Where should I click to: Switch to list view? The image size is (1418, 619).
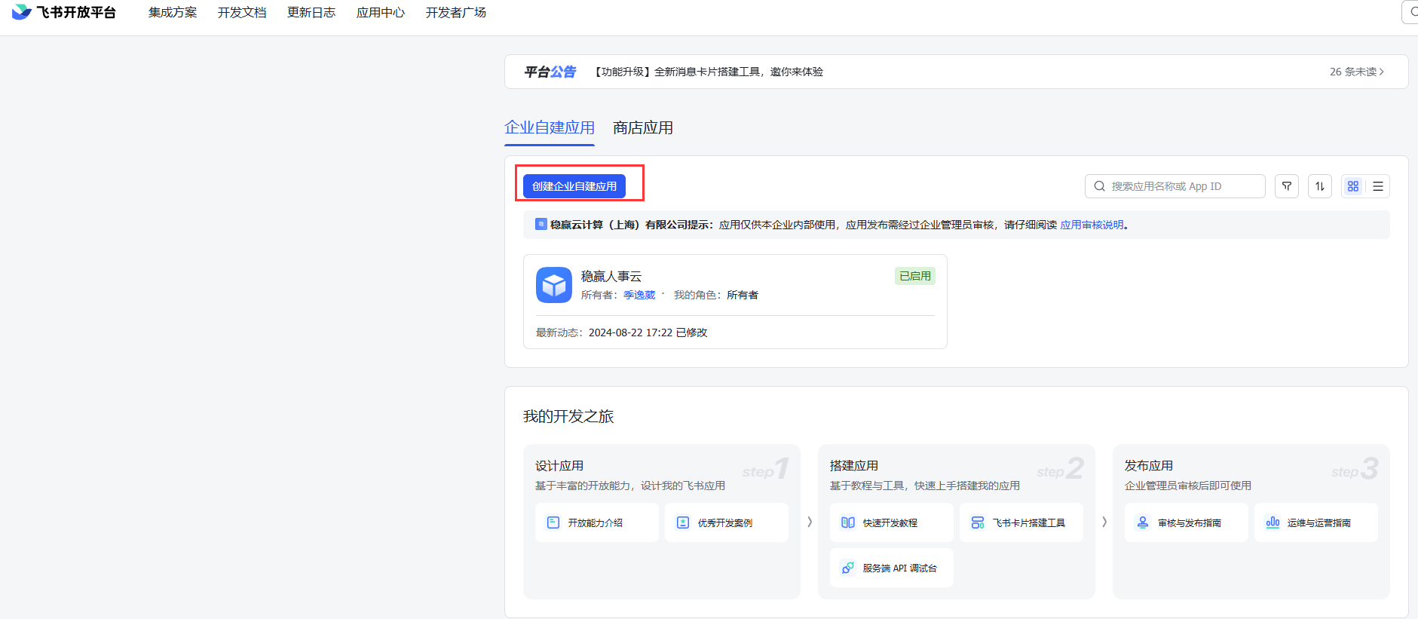[x=1378, y=186]
